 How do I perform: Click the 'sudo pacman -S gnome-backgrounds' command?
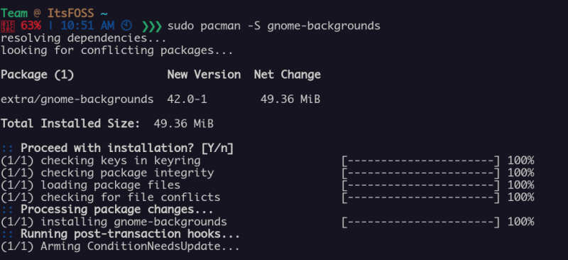(274, 26)
